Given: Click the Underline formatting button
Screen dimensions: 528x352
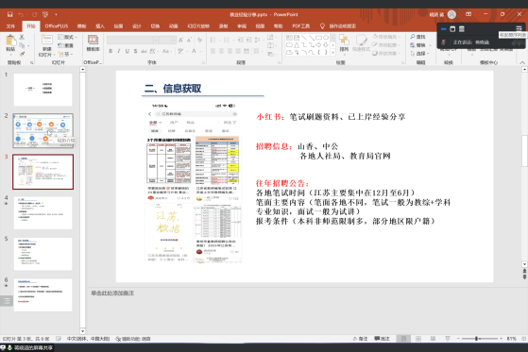Looking at the screenshot, I should tap(127, 51).
